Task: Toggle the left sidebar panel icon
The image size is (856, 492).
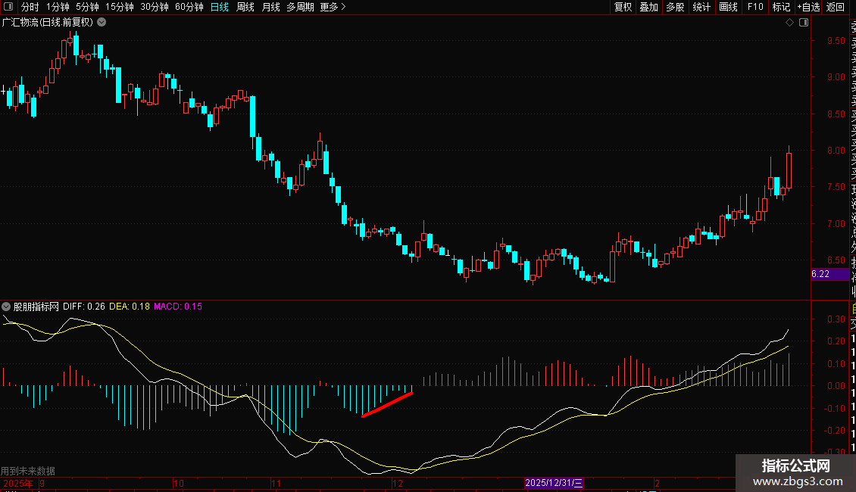Action: [x=9, y=7]
